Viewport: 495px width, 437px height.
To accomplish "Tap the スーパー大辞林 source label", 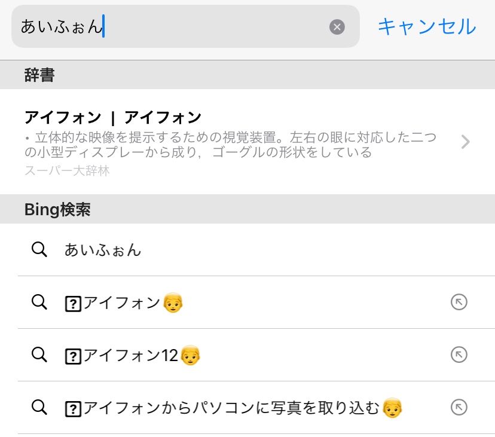I will click(67, 171).
